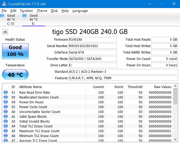Click the Total Host Reads value
180x144 pixels.
point(165,40)
